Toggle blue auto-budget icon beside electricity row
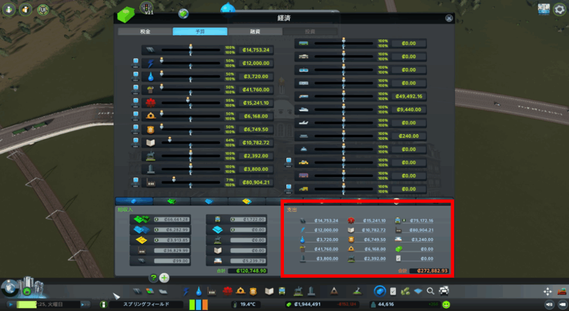This screenshot has width=569, height=311. [136, 63]
